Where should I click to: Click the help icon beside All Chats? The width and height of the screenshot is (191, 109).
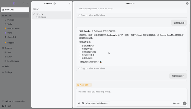[x=55, y=4]
